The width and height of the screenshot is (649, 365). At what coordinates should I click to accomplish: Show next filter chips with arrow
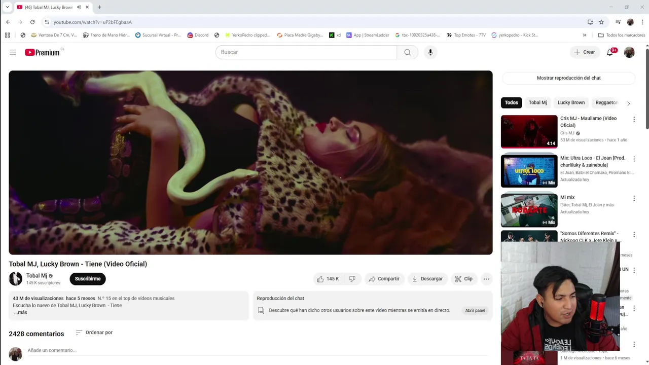628,103
